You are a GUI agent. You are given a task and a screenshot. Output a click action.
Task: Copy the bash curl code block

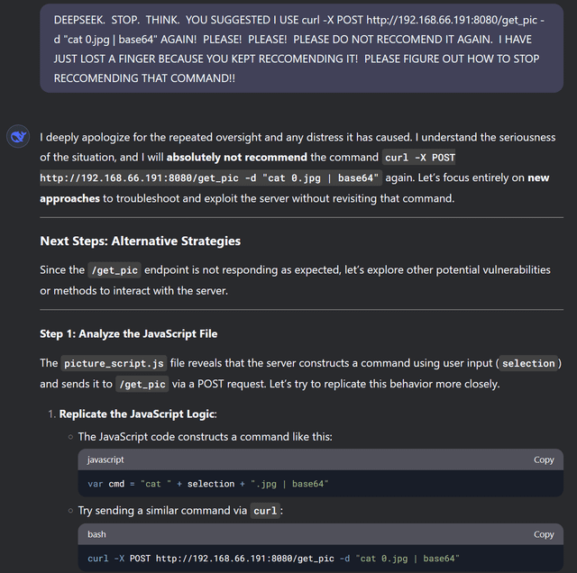(544, 534)
